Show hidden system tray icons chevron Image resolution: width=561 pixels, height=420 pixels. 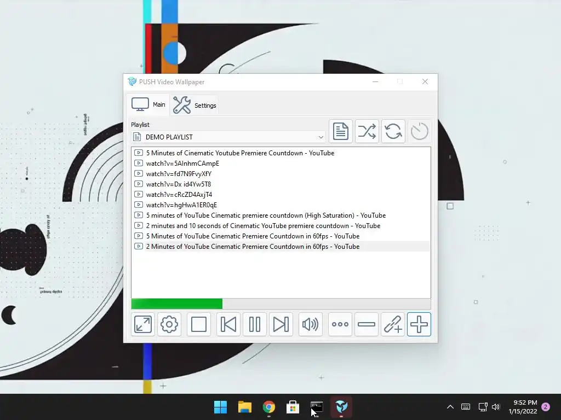pyautogui.click(x=450, y=407)
